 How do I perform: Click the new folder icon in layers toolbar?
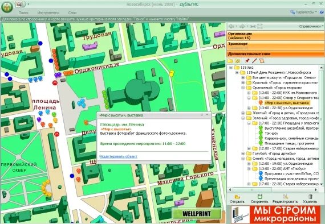point(230,61)
